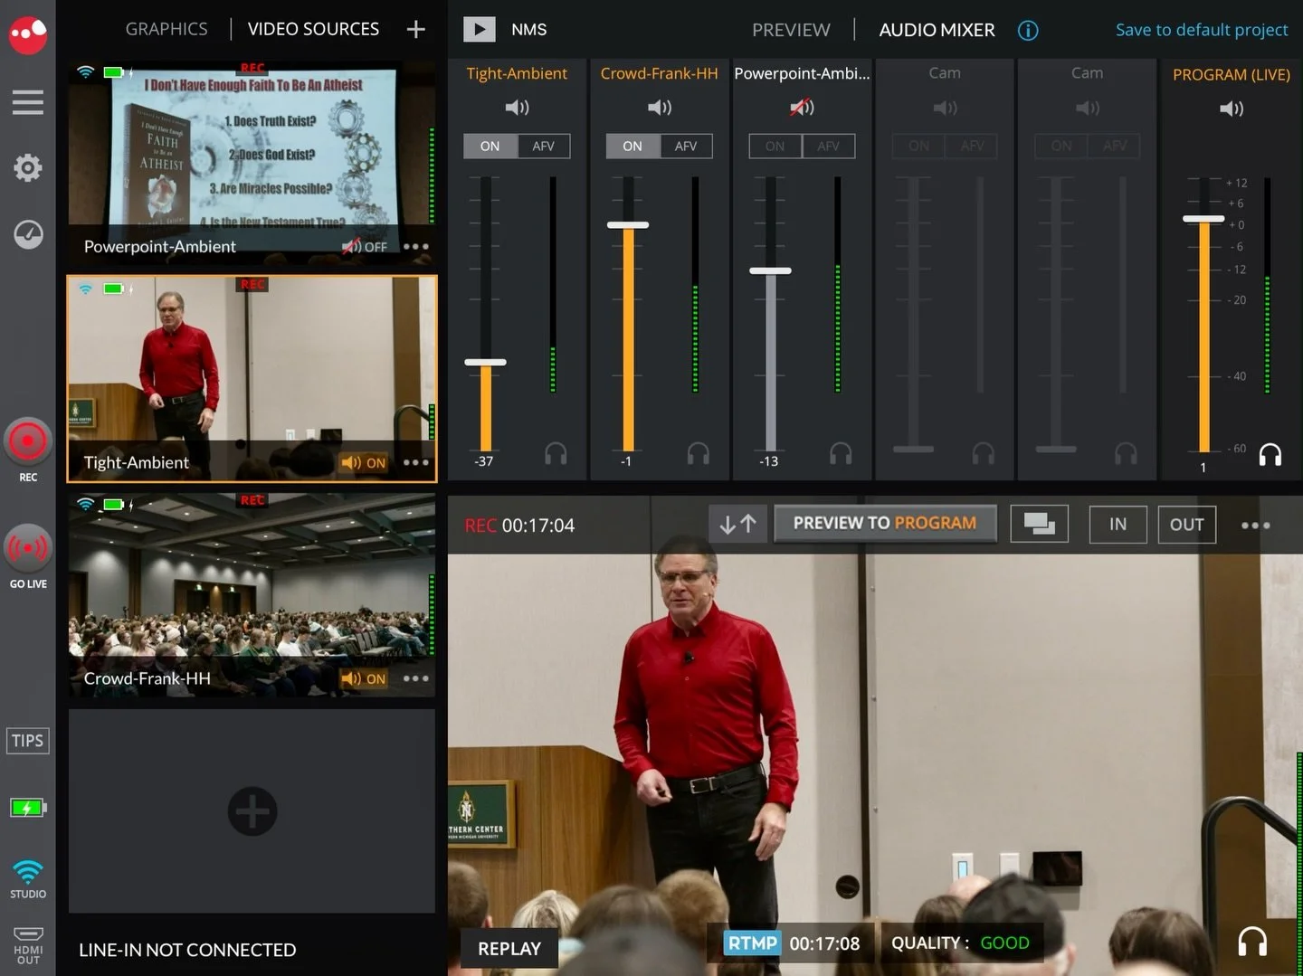This screenshot has height=976, width=1303.
Task: Click the PREVIEW TO PROGRAM button
Action: click(x=885, y=523)
